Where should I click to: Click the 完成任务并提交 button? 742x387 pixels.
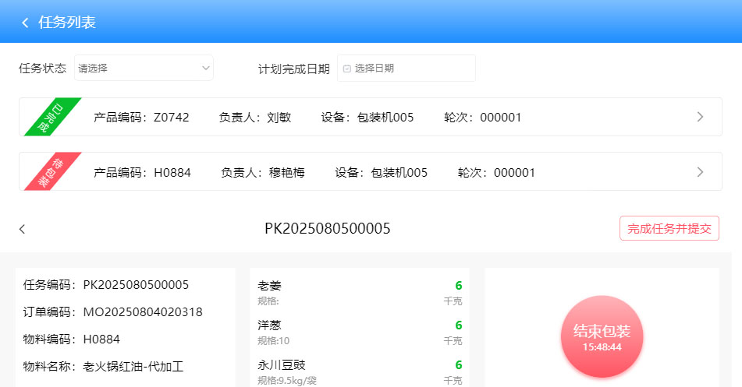click(669, 228)
